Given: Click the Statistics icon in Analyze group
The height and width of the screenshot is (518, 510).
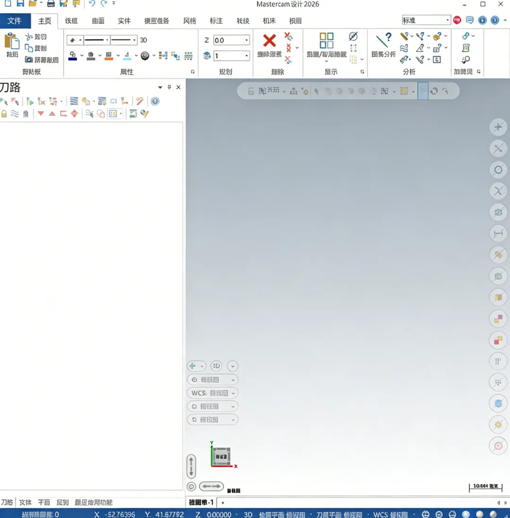Looking at the screenshot, I should (x=437, y=60).
